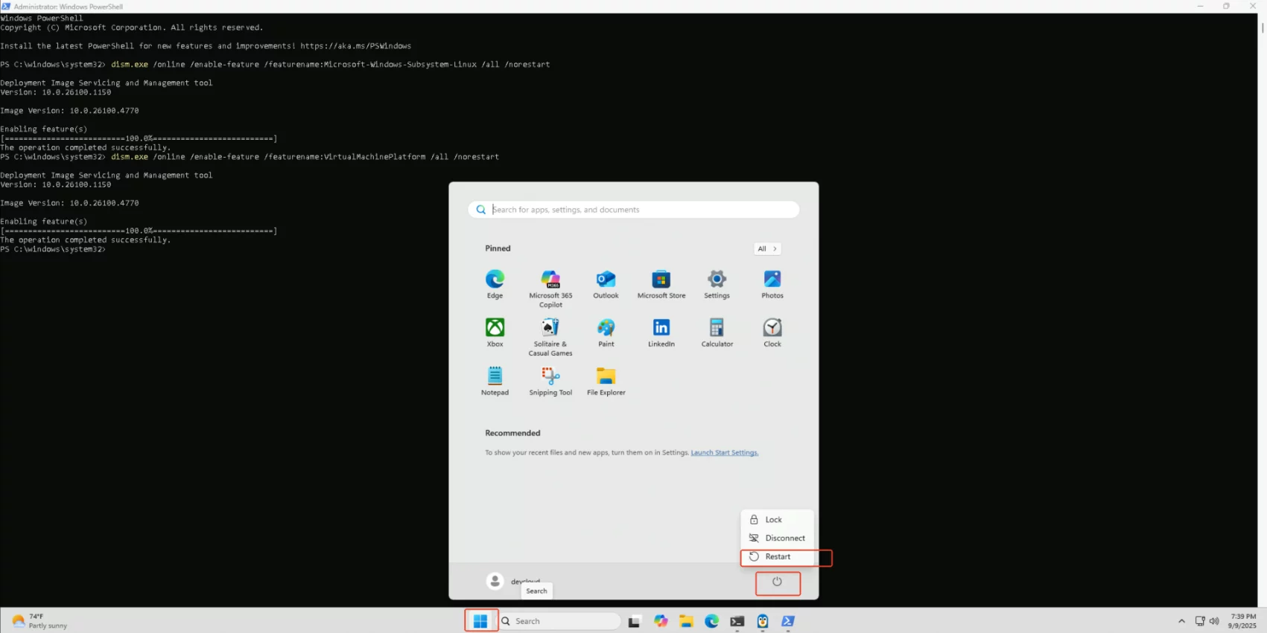Click the Start menu search field

point(634,210)
